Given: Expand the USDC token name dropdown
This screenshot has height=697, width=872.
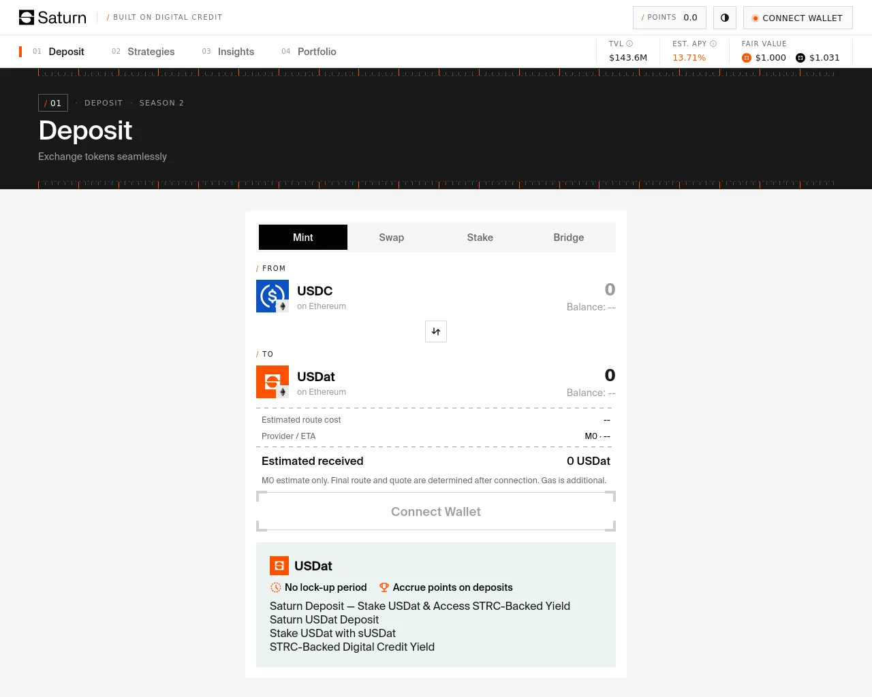Looking at the screenshot, I should [x=315, y=291].
